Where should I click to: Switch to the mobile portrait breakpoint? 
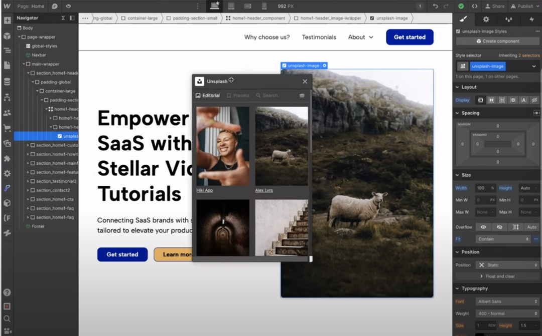coord(264,6)
